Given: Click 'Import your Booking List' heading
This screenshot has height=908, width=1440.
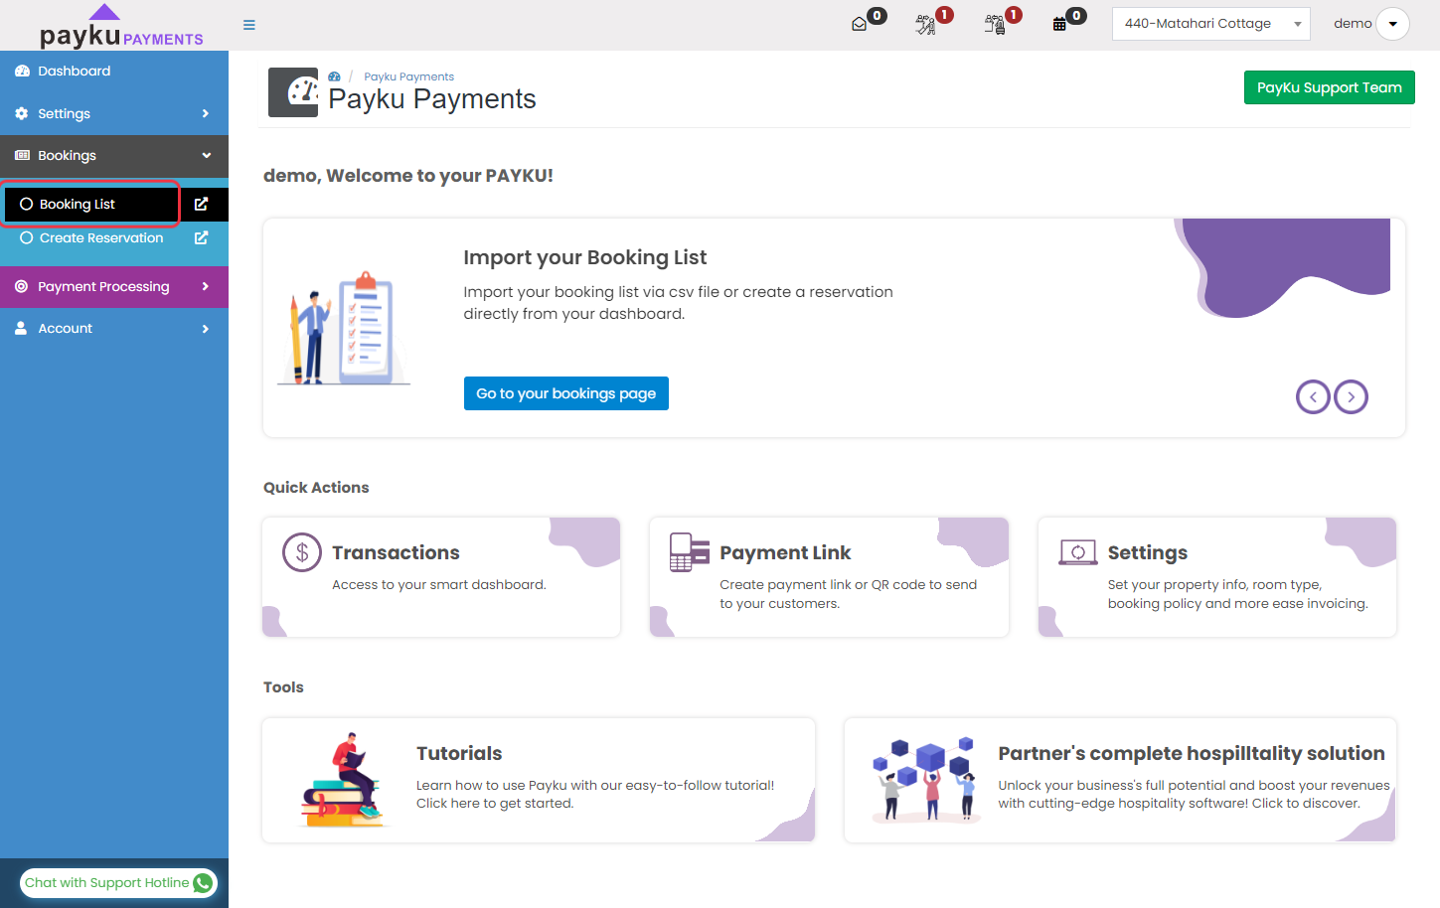Looking at the screenshot, I should point(584,257).
